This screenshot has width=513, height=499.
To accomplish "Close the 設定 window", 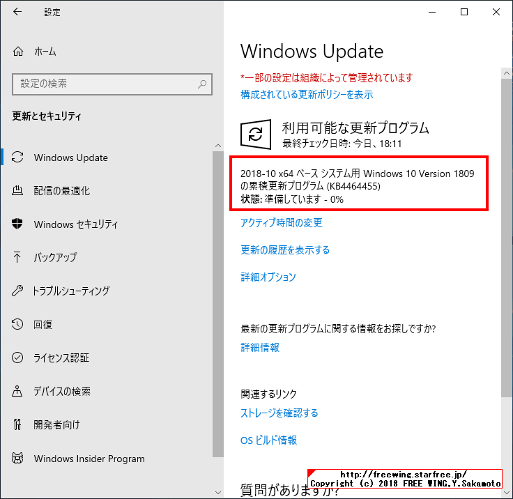I will [x=496, y=12].
